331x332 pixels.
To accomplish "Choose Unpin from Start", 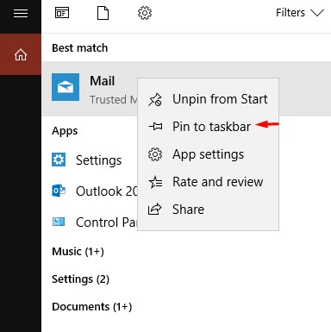I will 209,99.
